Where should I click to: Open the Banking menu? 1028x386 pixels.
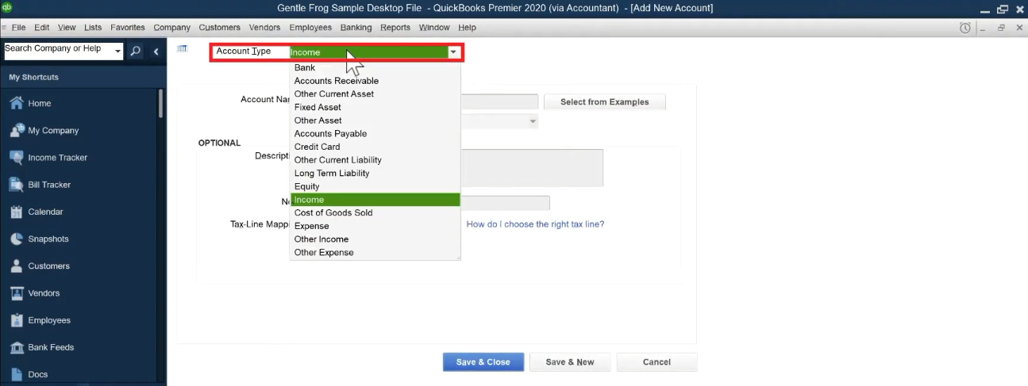(356, 27)
